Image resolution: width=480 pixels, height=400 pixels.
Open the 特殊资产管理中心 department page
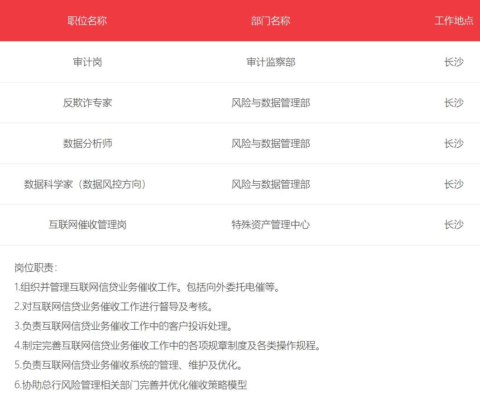(271, 224)
